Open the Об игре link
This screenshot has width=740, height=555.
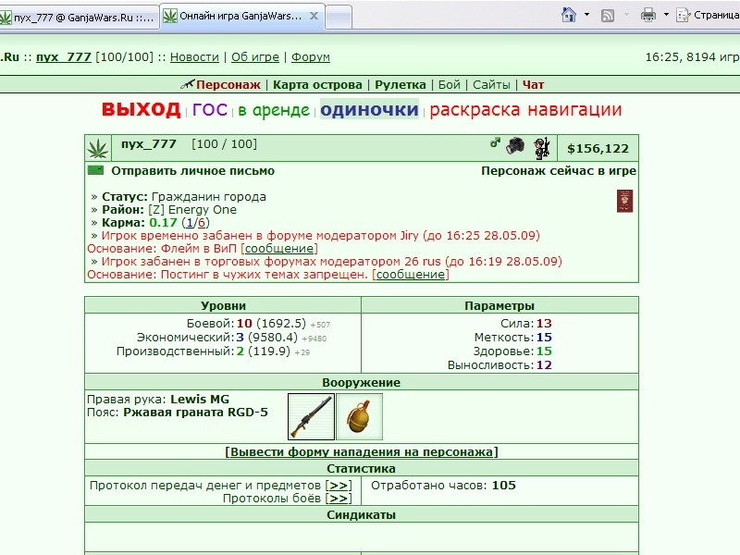[255, 57]
